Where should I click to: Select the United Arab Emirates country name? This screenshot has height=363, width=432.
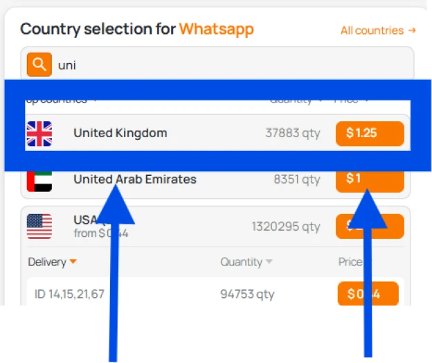135,179
